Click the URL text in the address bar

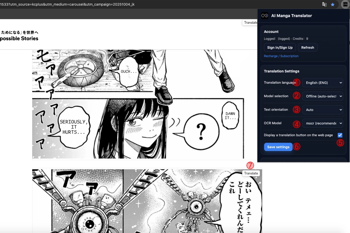coord(68,4)
